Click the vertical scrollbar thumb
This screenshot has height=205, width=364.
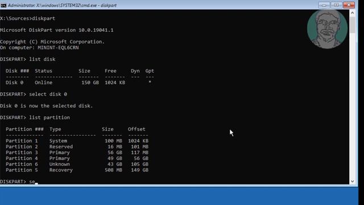point(353,24)
